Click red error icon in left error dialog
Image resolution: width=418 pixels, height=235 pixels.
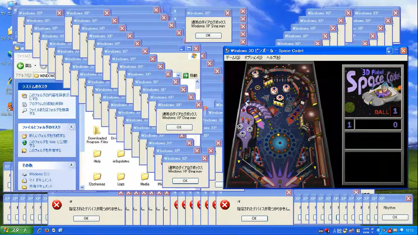pos(57,205)
